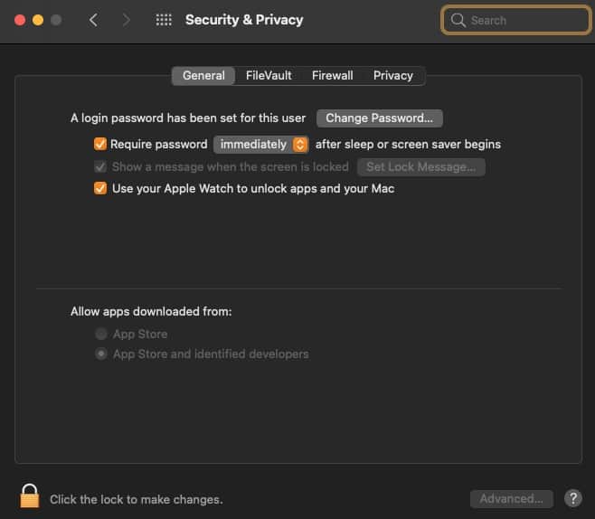
Task: Toggle Require password checkbox
Action: click(x=100, y=144)
